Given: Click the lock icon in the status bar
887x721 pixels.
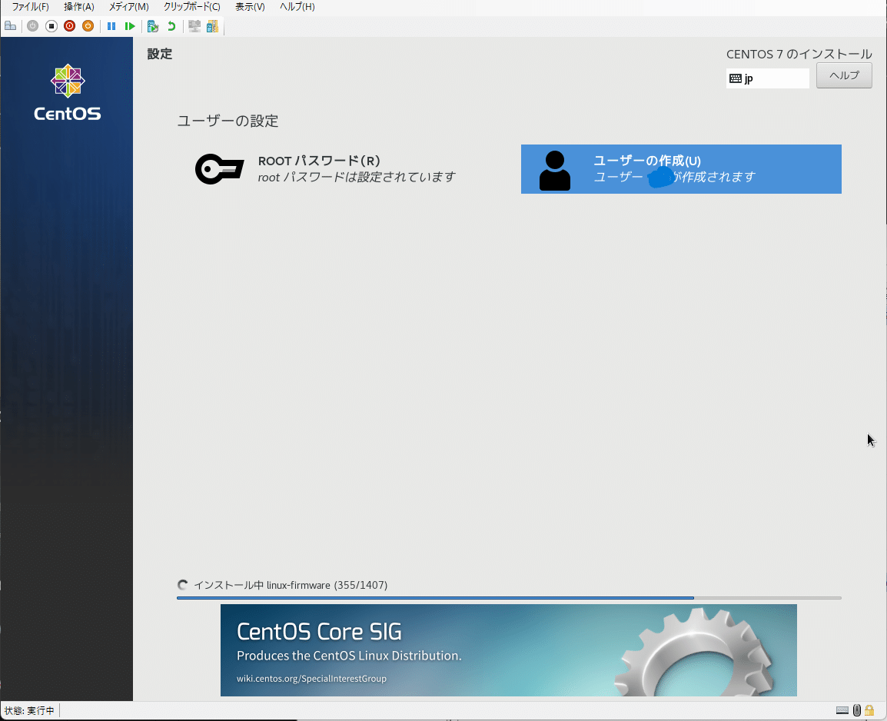Looking at the screenshot, I should (869, 710).
